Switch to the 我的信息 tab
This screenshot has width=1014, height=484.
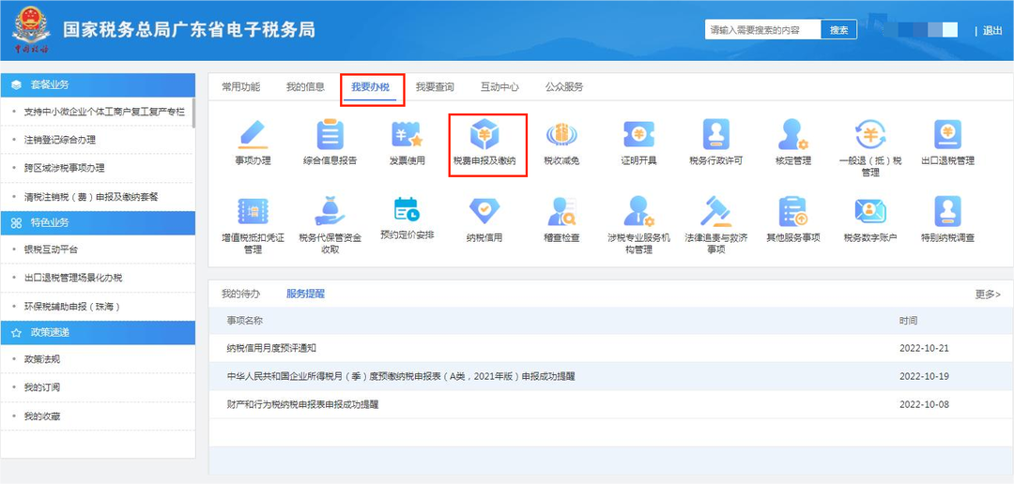point(305,86)
